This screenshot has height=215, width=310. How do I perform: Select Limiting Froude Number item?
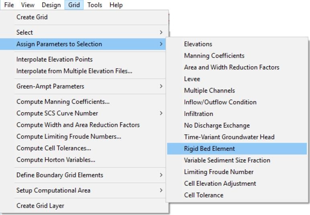tap(218, 172)
